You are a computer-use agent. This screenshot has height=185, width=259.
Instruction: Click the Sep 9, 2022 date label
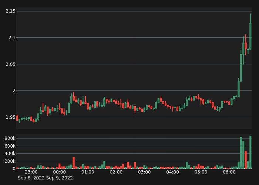pos(60,178)
